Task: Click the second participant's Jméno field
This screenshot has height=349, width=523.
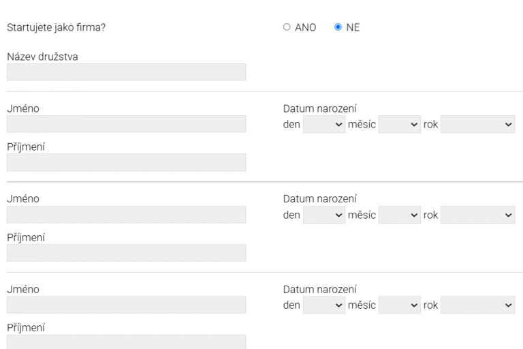Action: tap(126, 215)
